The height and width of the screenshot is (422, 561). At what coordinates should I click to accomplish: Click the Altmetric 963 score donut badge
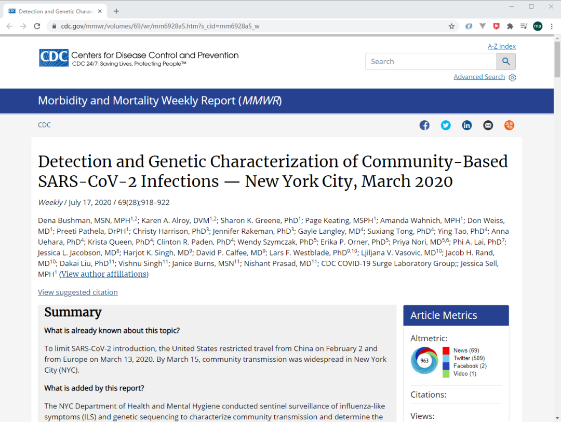click(424, 360)
